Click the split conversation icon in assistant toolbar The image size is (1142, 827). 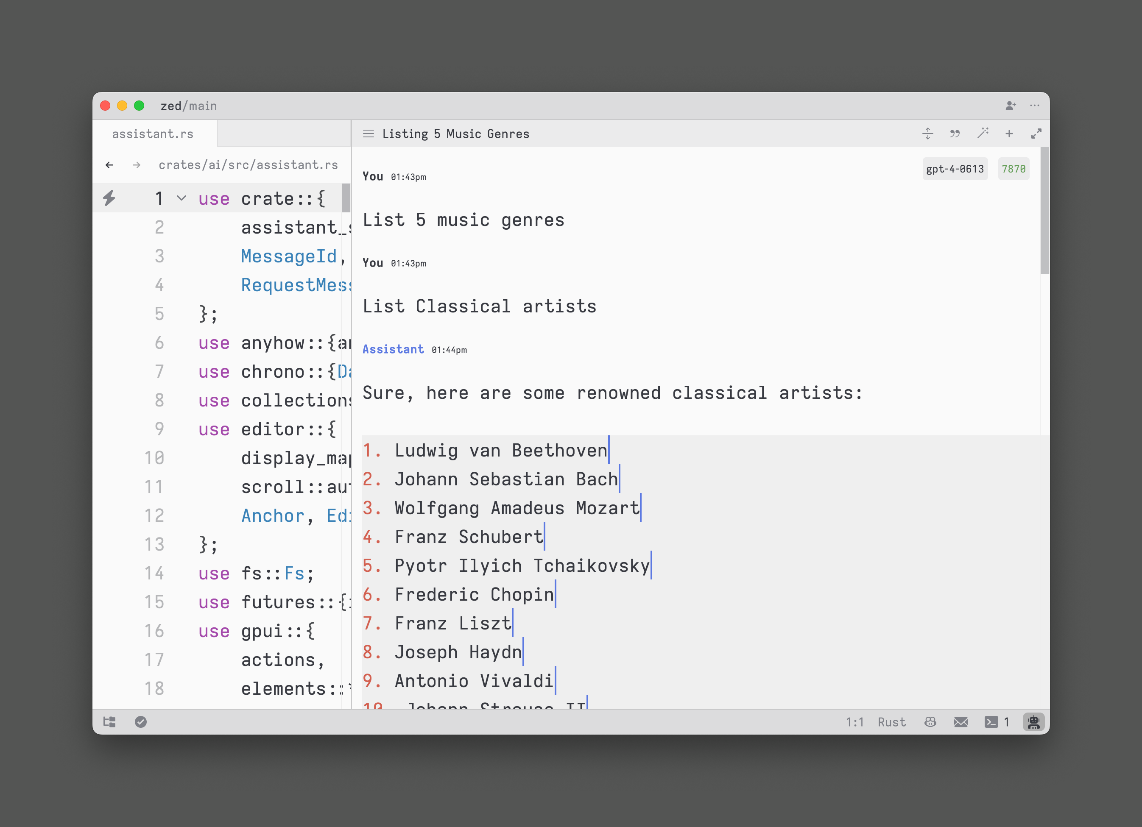pyautogui.click(x=927, y=134)
